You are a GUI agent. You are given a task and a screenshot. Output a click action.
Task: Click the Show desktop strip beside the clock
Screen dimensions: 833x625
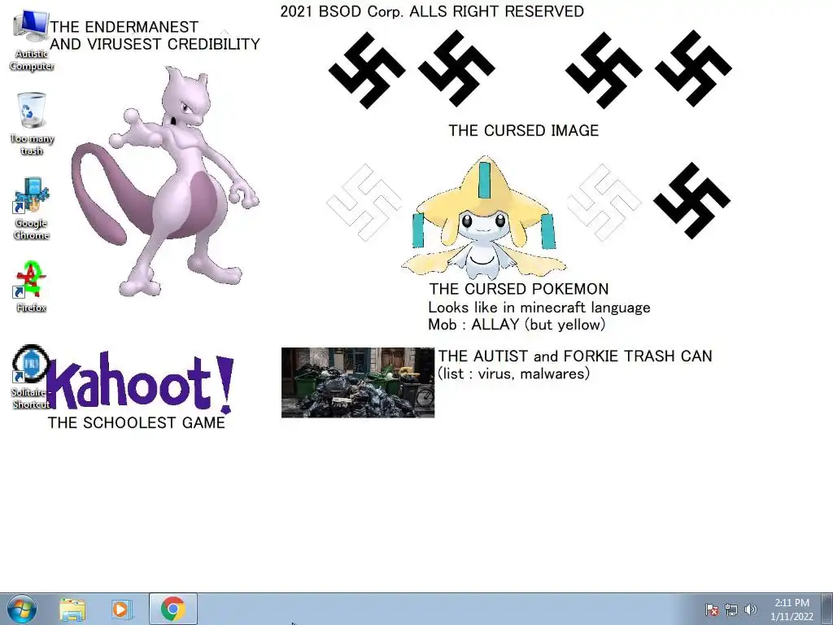[x=827, y=609]
